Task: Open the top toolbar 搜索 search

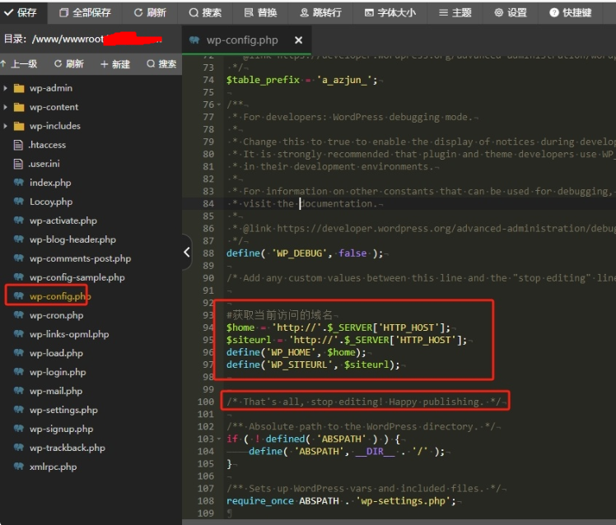Action: click(x=205, y=12)
